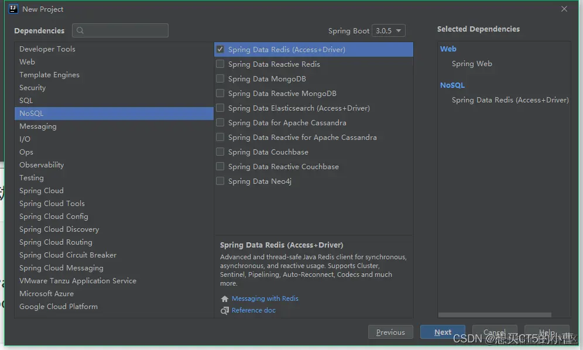Check Spring Data MongoDB
This screenshot has height=350, width=583.
coord(220,78)
